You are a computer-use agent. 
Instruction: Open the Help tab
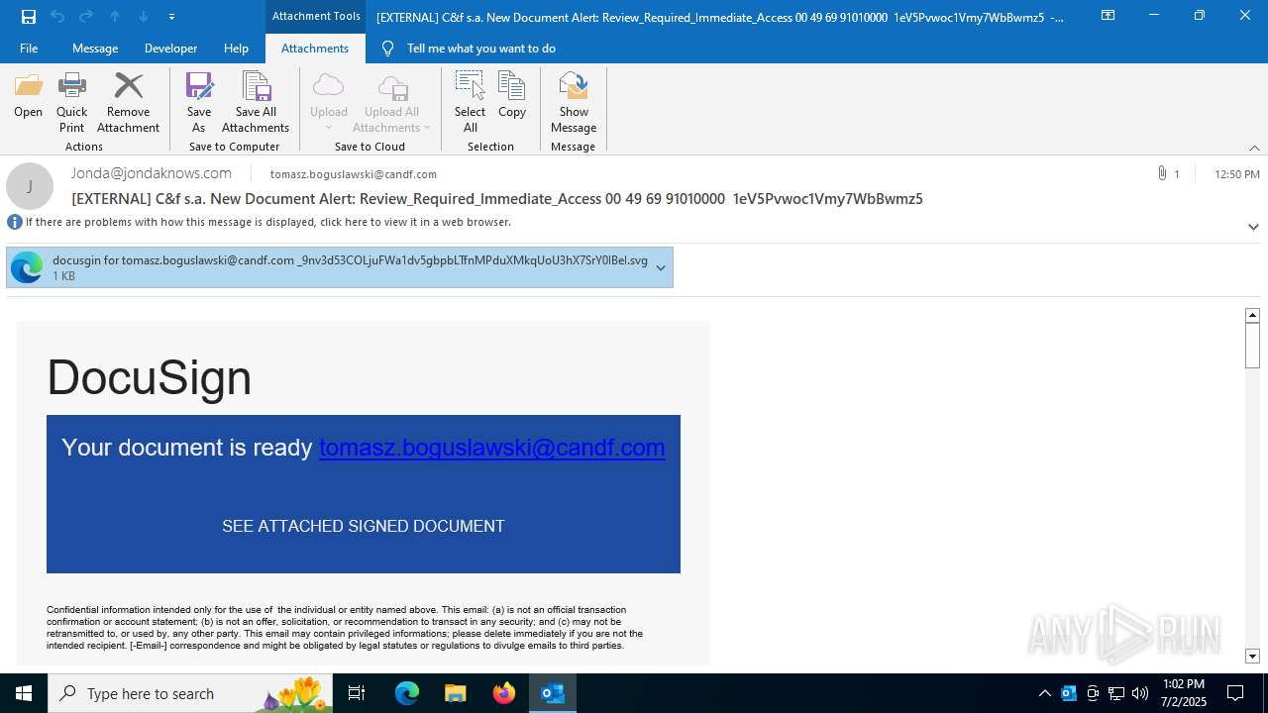click(236, 48)
